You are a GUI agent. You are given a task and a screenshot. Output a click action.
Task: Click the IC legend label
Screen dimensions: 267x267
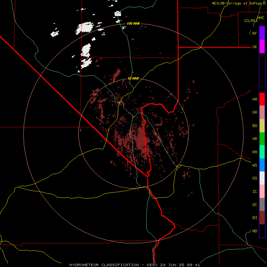(255, 192)
